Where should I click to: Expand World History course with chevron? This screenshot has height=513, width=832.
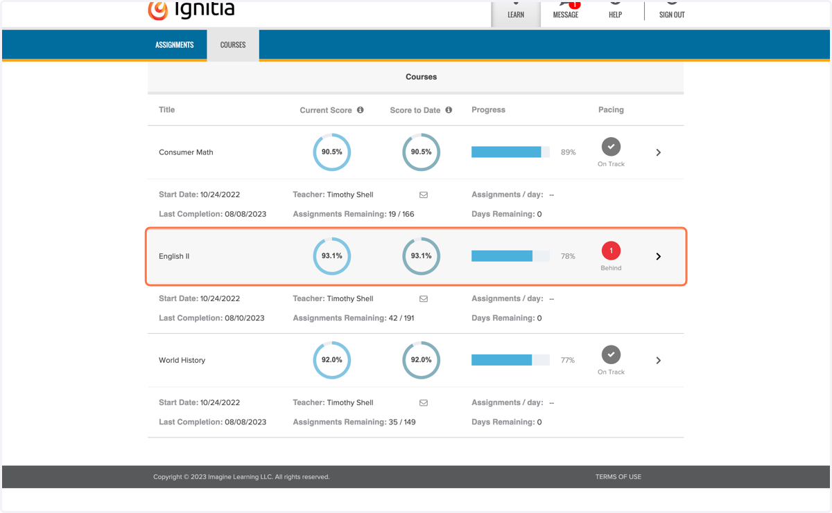point(659,360)
